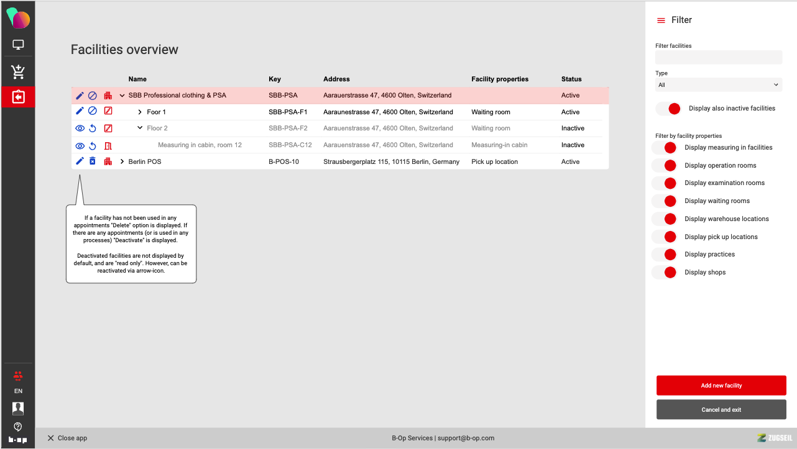Viewport: 797px width, 449px height.
Task: Click the help icon in sidebar
Action: pos(18,426)
